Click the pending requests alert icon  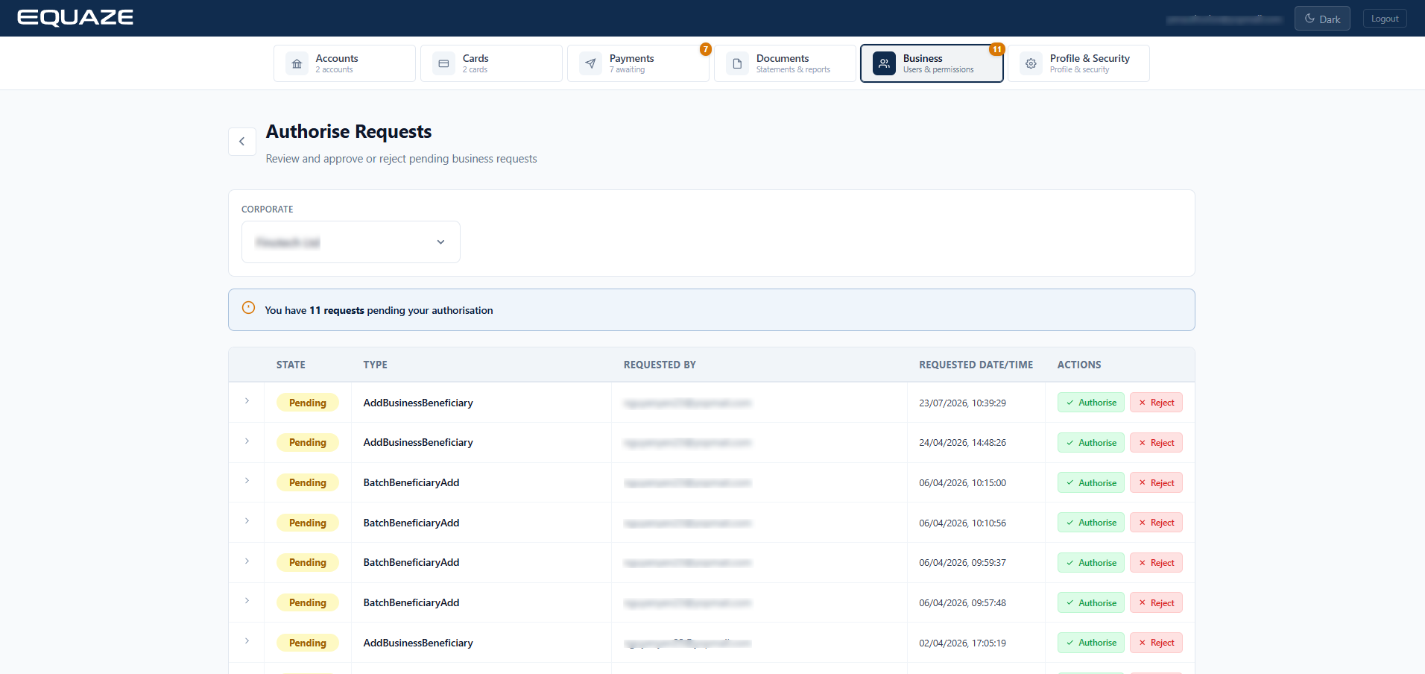point(249,308)
